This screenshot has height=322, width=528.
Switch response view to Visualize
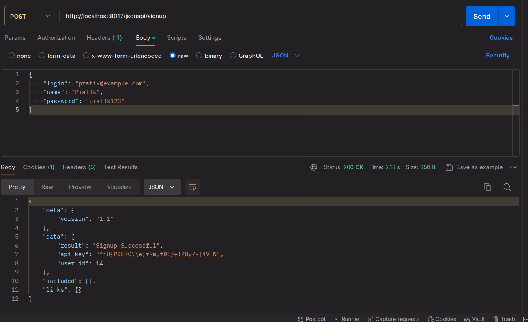click(119, 187)
